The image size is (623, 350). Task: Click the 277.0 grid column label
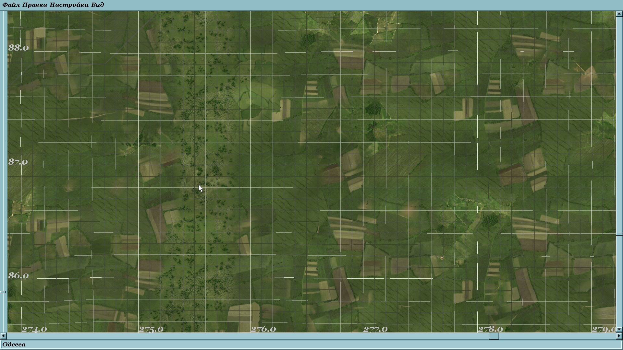click(x=375, y=329)
